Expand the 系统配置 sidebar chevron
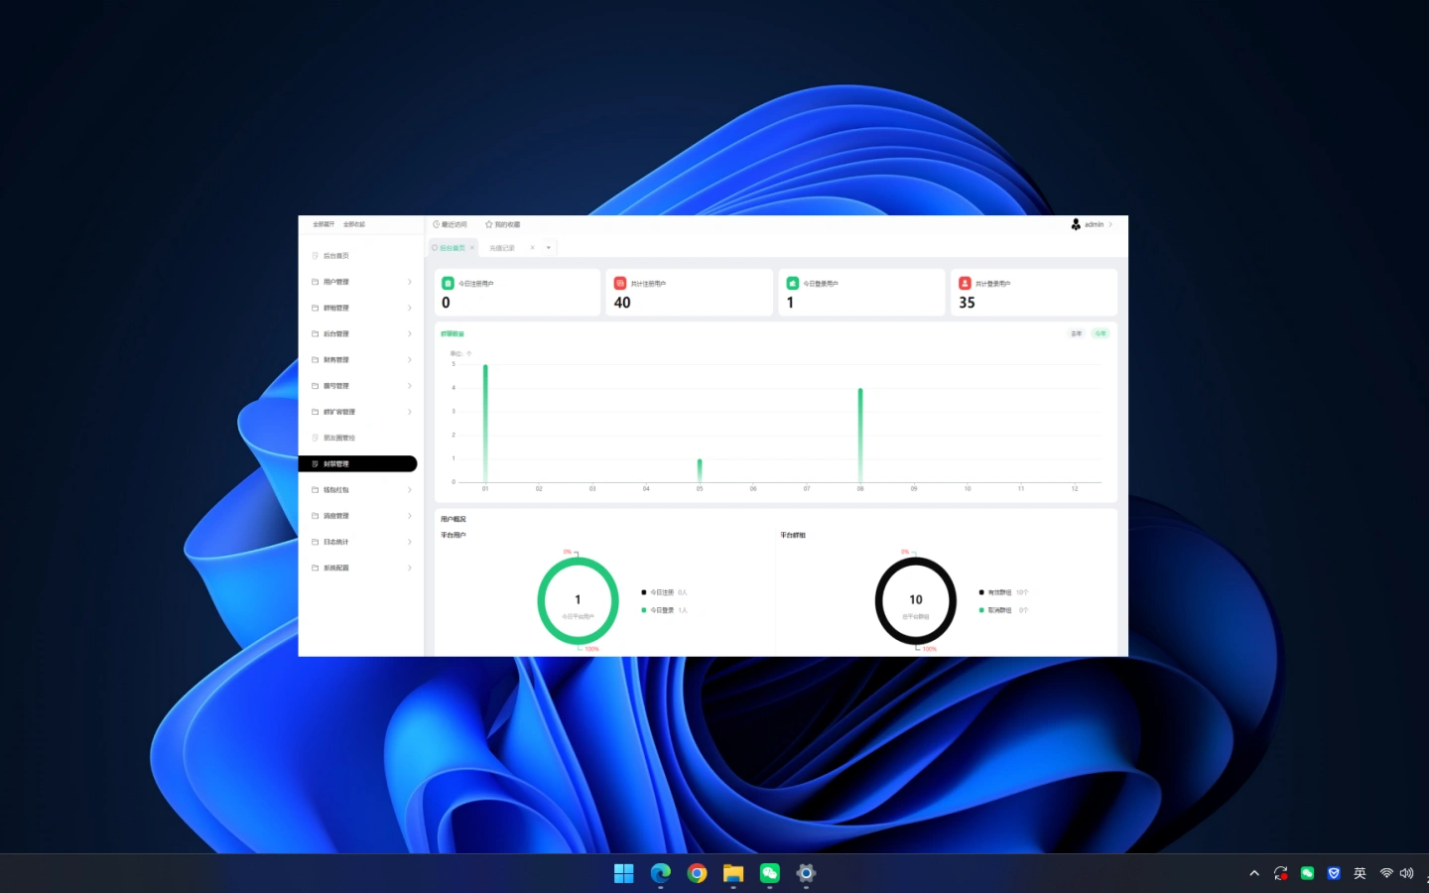Image resolution: width=1429 pixels, height=893 pixels. click(x=410, y=568)
